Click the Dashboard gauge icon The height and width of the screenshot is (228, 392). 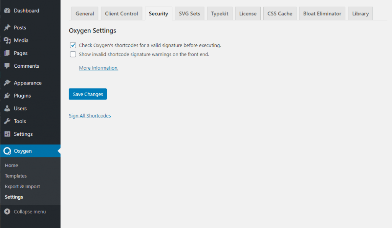coord(7,11)
